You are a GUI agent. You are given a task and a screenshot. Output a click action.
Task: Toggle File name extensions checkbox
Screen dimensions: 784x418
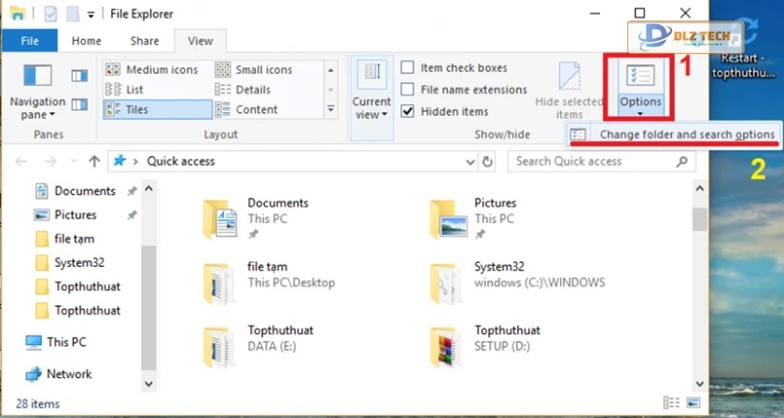tap(408, 90)
